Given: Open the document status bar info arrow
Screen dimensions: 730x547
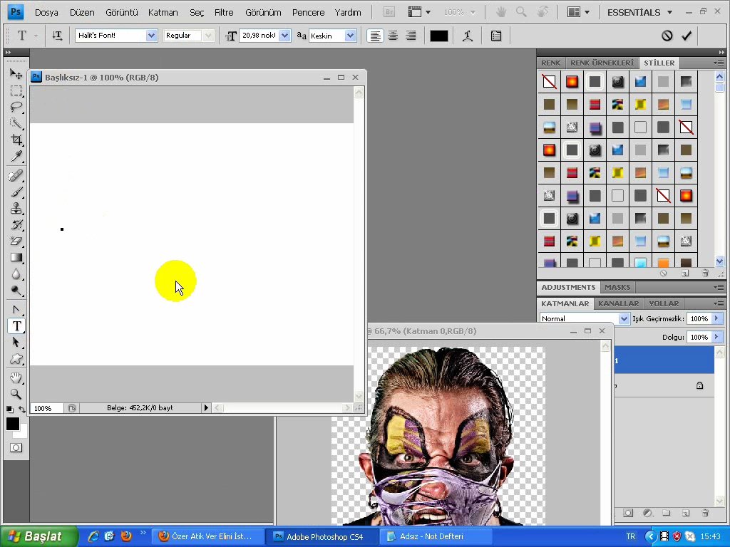Looking at the screenshot, I should point(206,408).
